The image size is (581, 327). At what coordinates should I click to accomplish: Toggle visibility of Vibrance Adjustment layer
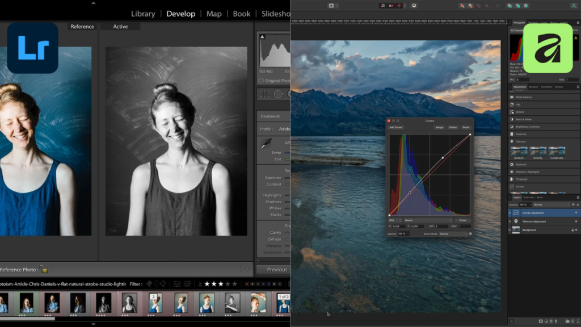[x=575, y=221]
